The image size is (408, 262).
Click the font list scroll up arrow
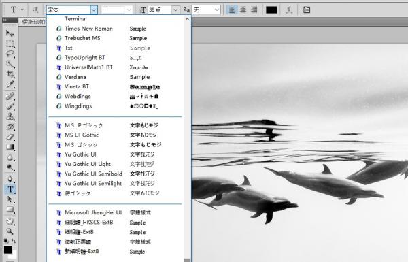pos(187,19)
